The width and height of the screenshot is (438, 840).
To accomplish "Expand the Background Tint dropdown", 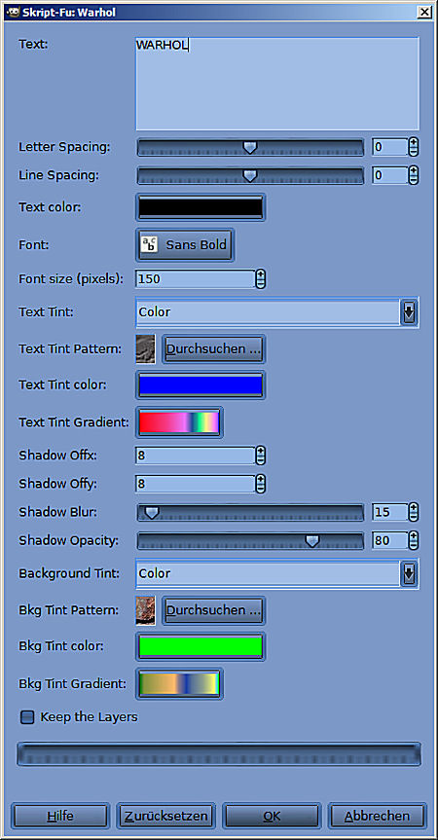I will coord(277,573).
